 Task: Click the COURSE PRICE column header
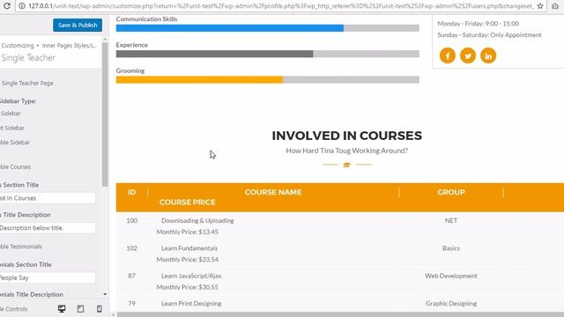coord(188,203)
